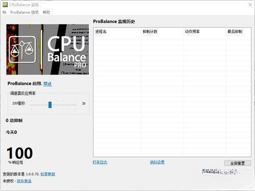Click the 调速器反应频率 group label
The height and width of the screenshot is (191, 255).
[x=23, y=93]
